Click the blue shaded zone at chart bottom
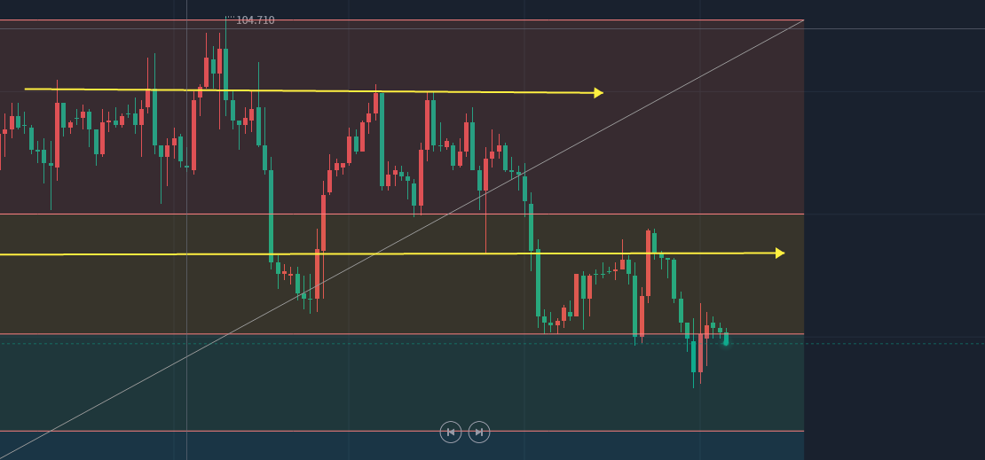Screen dimensions: 985x460 coord(266,446)
